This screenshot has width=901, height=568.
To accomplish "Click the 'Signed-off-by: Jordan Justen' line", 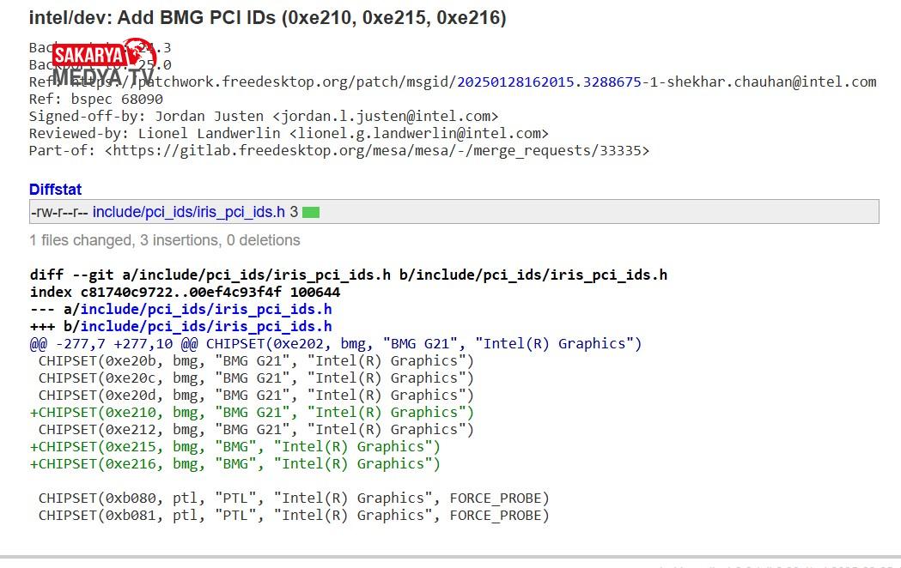I will coord(264,117).
